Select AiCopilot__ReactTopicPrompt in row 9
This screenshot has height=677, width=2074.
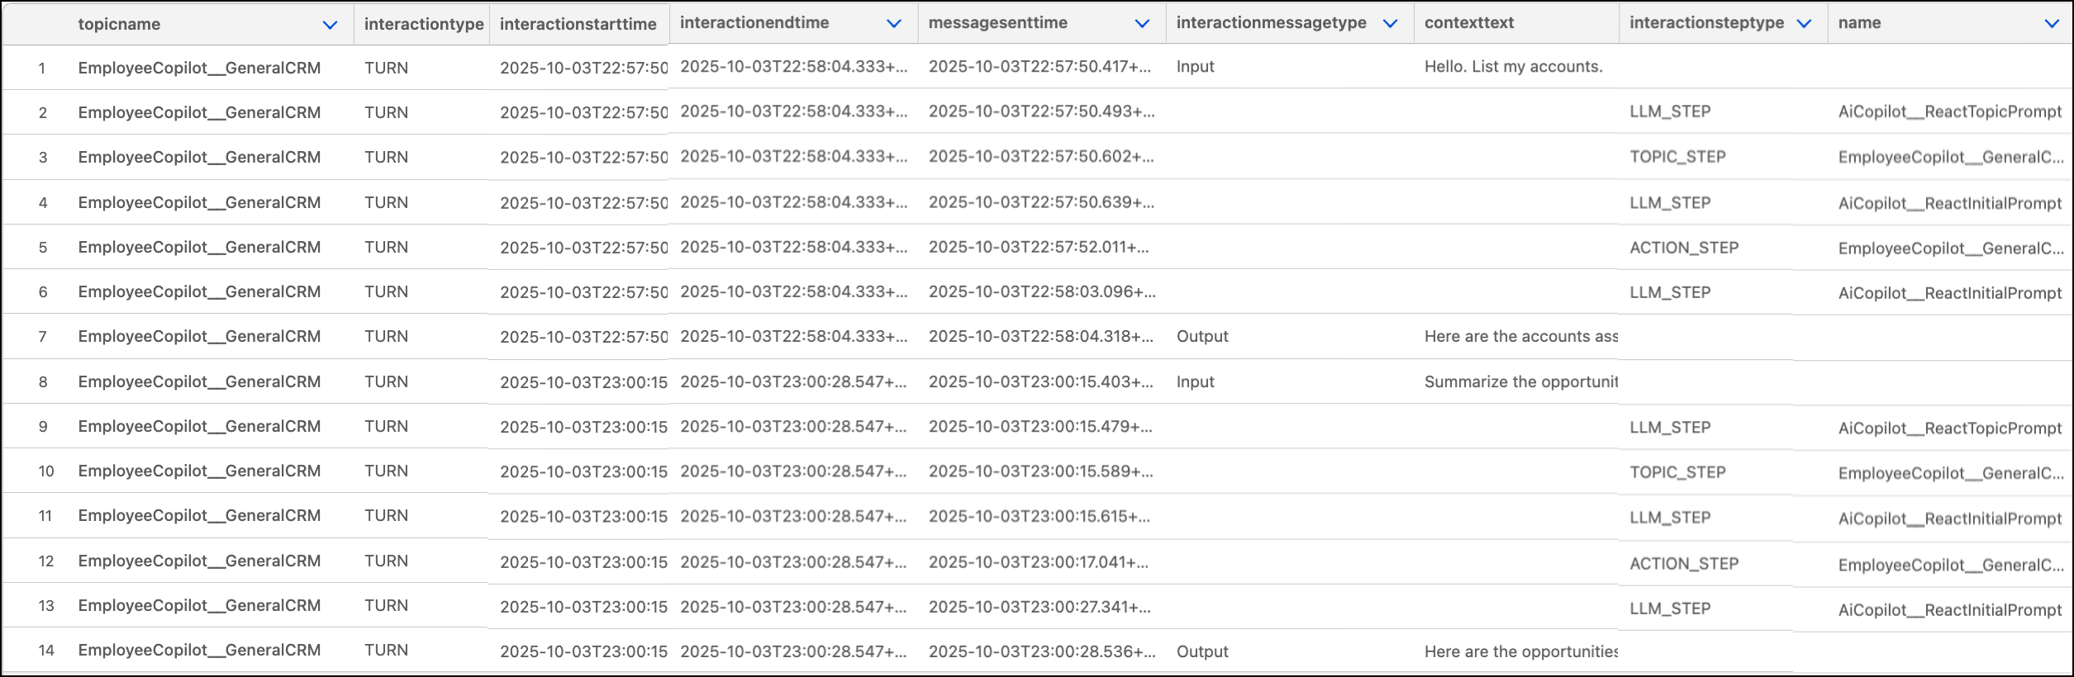coord(1950,428)
